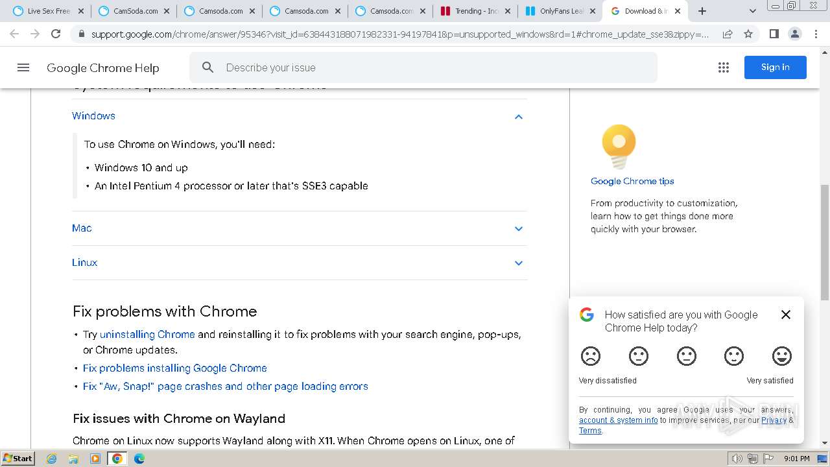Image resolution: width=830 pixels, height=467 pixels.
Task: Click the taskbar clock 9:01 PM
Action: 797,459
